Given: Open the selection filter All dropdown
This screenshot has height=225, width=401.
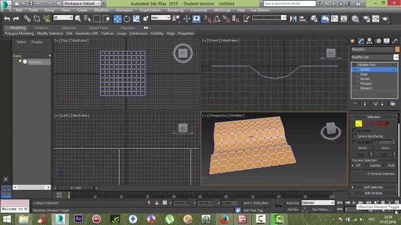Looking at the screenshot, I should coord(63,17).
